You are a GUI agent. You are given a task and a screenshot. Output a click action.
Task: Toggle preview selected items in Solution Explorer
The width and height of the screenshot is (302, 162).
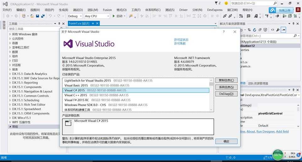tap(283, 30)
